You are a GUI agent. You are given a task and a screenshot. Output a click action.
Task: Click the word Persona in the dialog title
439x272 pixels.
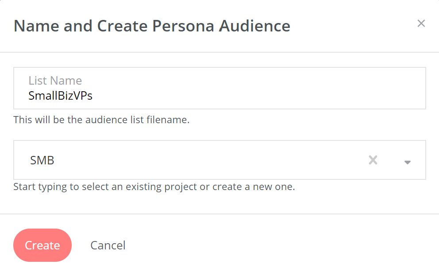183,26
